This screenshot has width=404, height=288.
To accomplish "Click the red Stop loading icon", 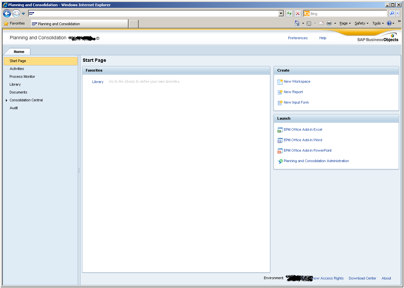I will (298, 13).
